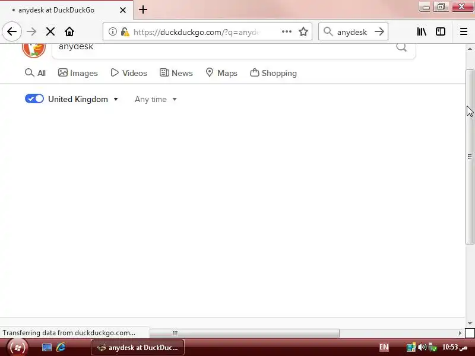Click the 10:53 system clock

click(455, 347)
